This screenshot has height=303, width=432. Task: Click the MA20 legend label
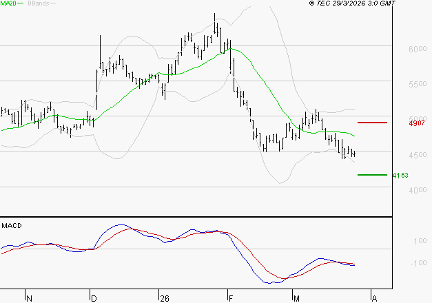(8, 3)
